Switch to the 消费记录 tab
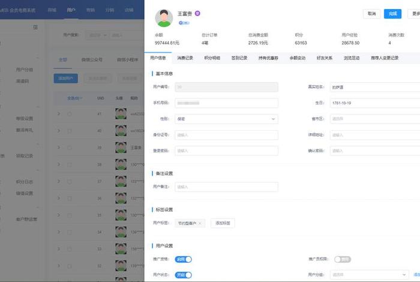The image size is (420, 282). tap(185, 58)
